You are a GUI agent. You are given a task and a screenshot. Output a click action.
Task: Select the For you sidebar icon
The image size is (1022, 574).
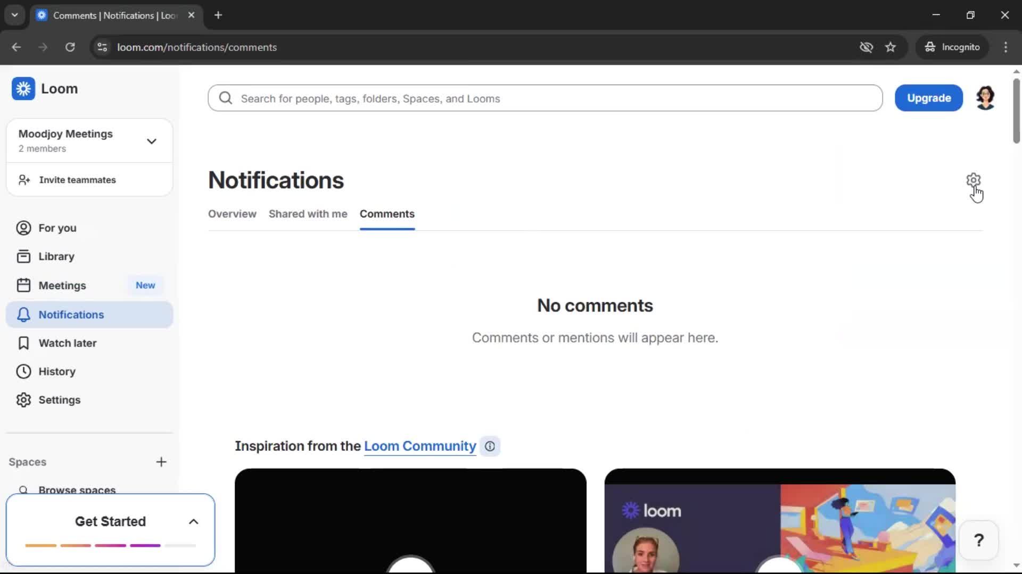(23, 227)
